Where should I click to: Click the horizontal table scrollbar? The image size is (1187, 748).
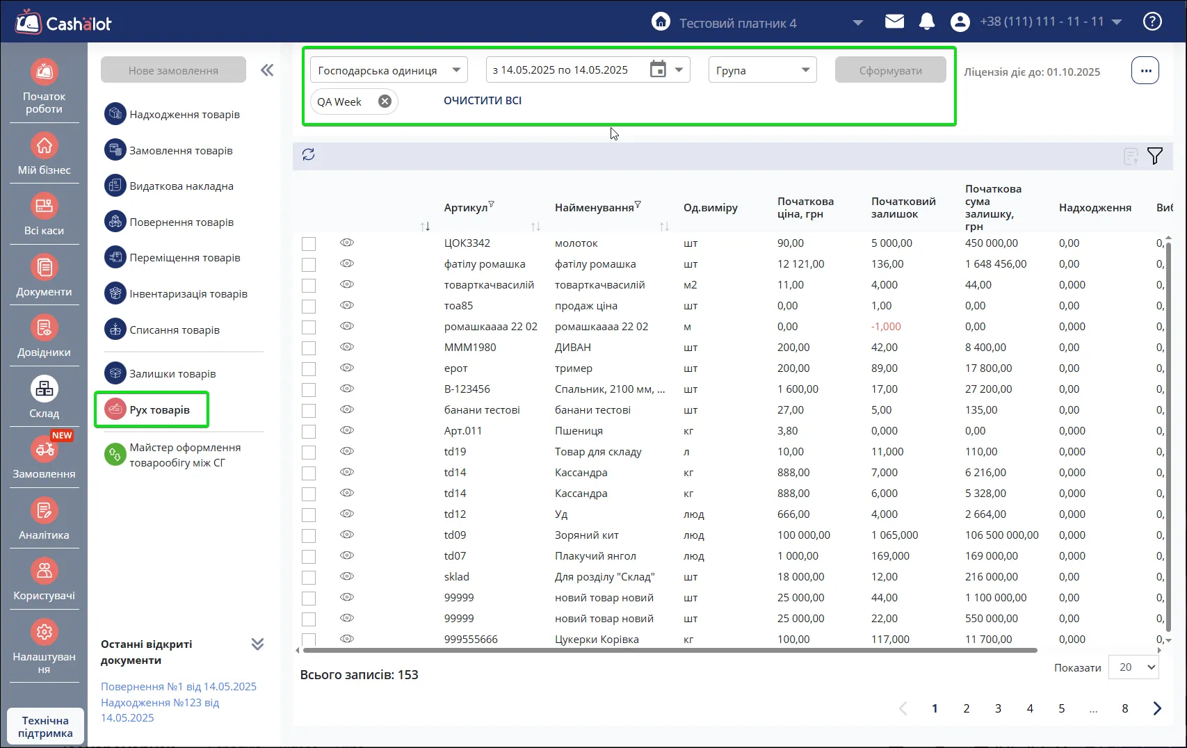(x=670, y=651)
